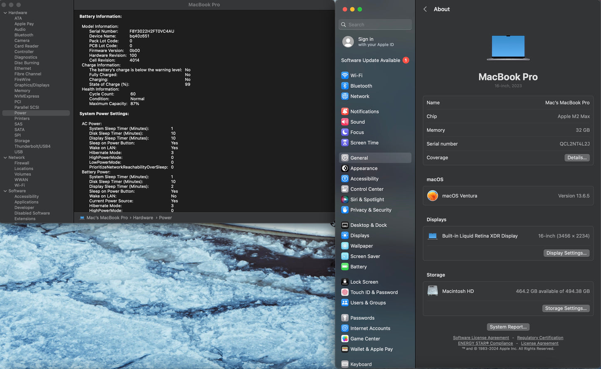The width and height of the screenshot is (601, 369).
Task: Open Display Settings button
Action: point(566,253)
